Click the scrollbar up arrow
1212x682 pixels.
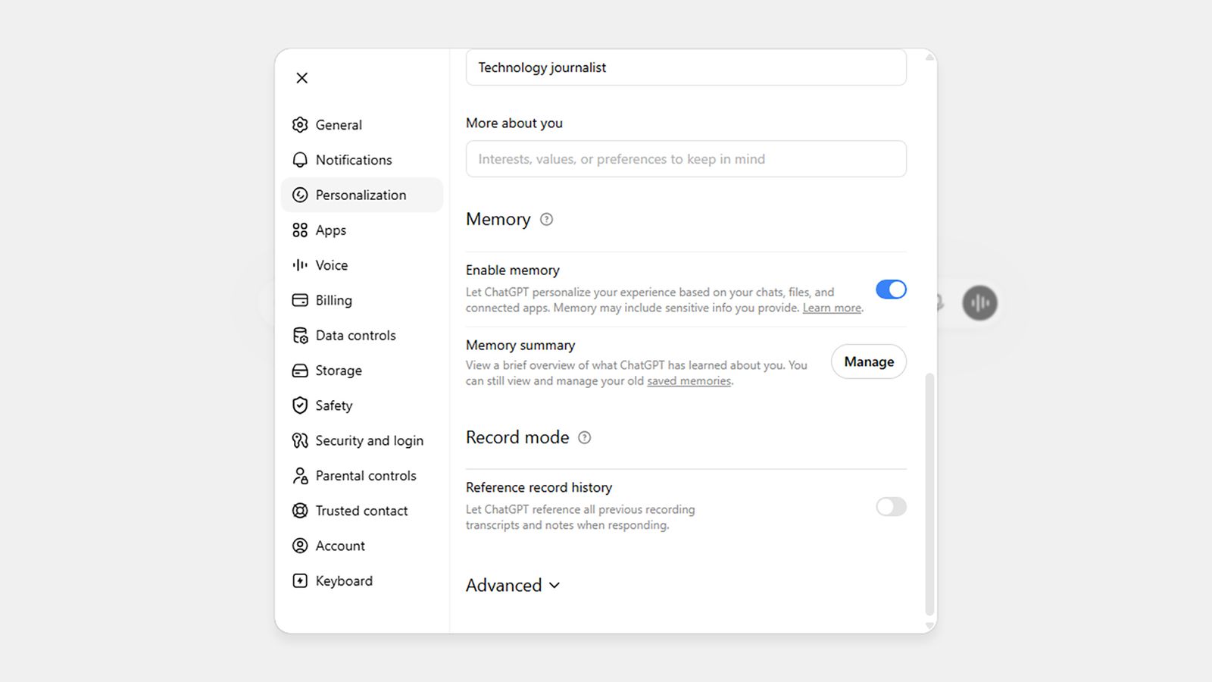pos(929,57)
